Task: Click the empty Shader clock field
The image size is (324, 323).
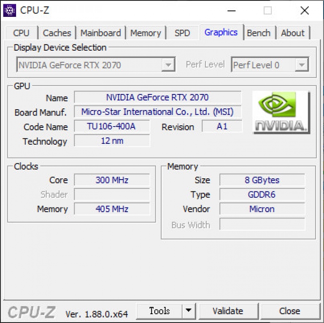Action: click(x=112, y=194)
